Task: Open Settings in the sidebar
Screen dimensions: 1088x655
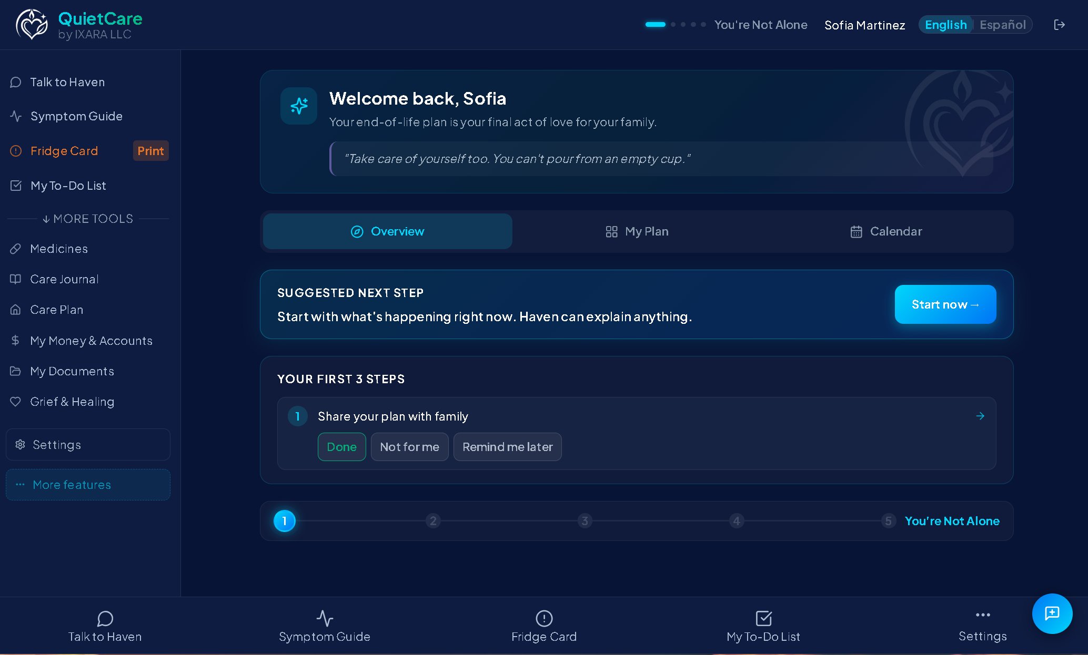Action: 88,445
